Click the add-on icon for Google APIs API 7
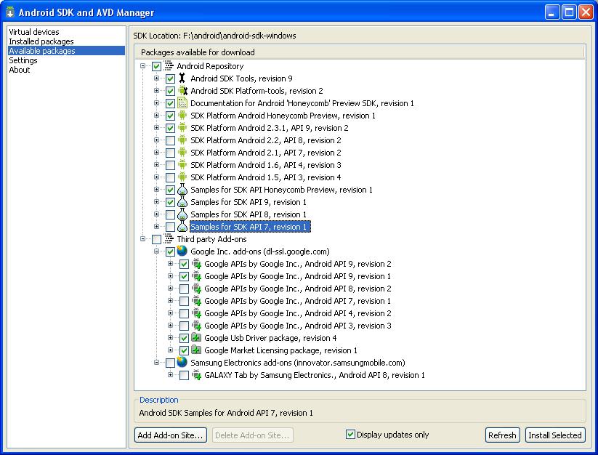598x455 pixels. pos(196,301)
